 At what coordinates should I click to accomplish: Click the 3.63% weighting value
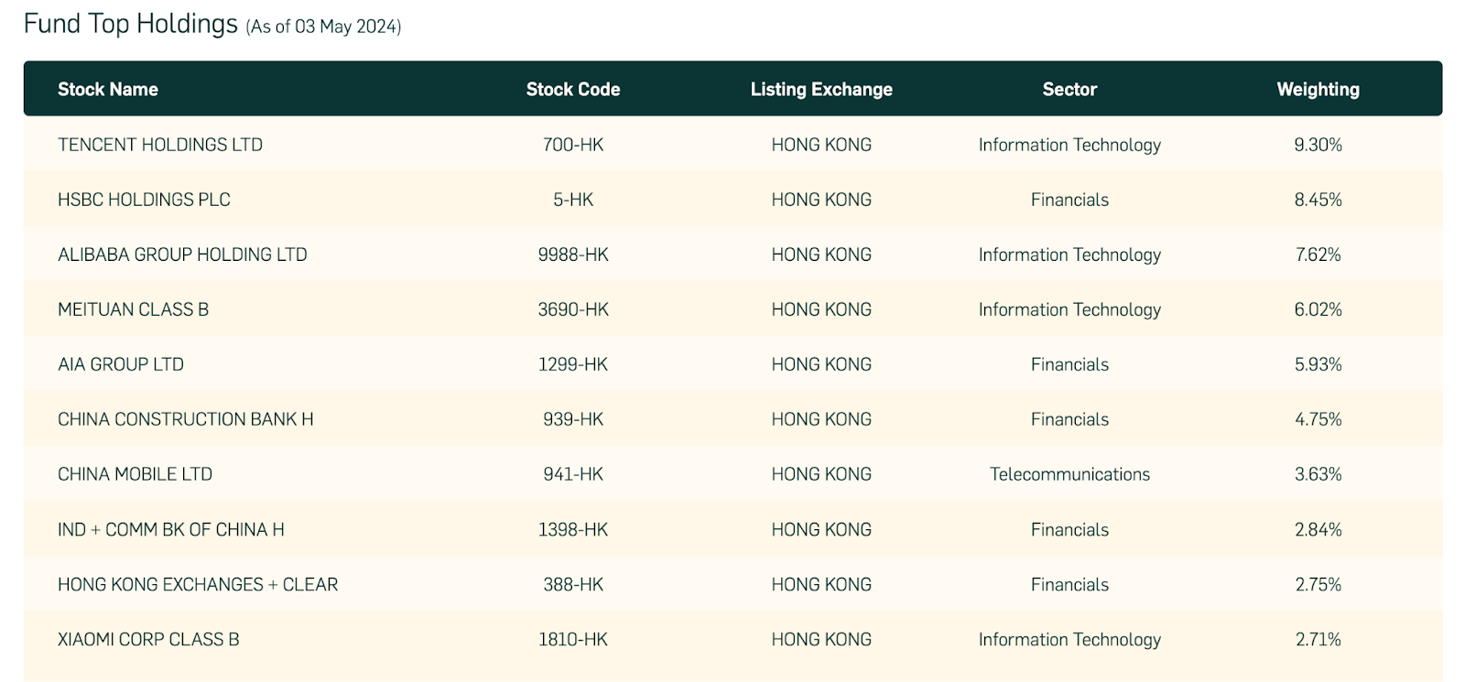1318,474
